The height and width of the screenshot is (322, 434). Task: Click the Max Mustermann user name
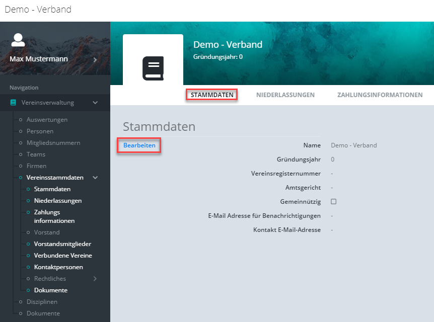point(39,59)
